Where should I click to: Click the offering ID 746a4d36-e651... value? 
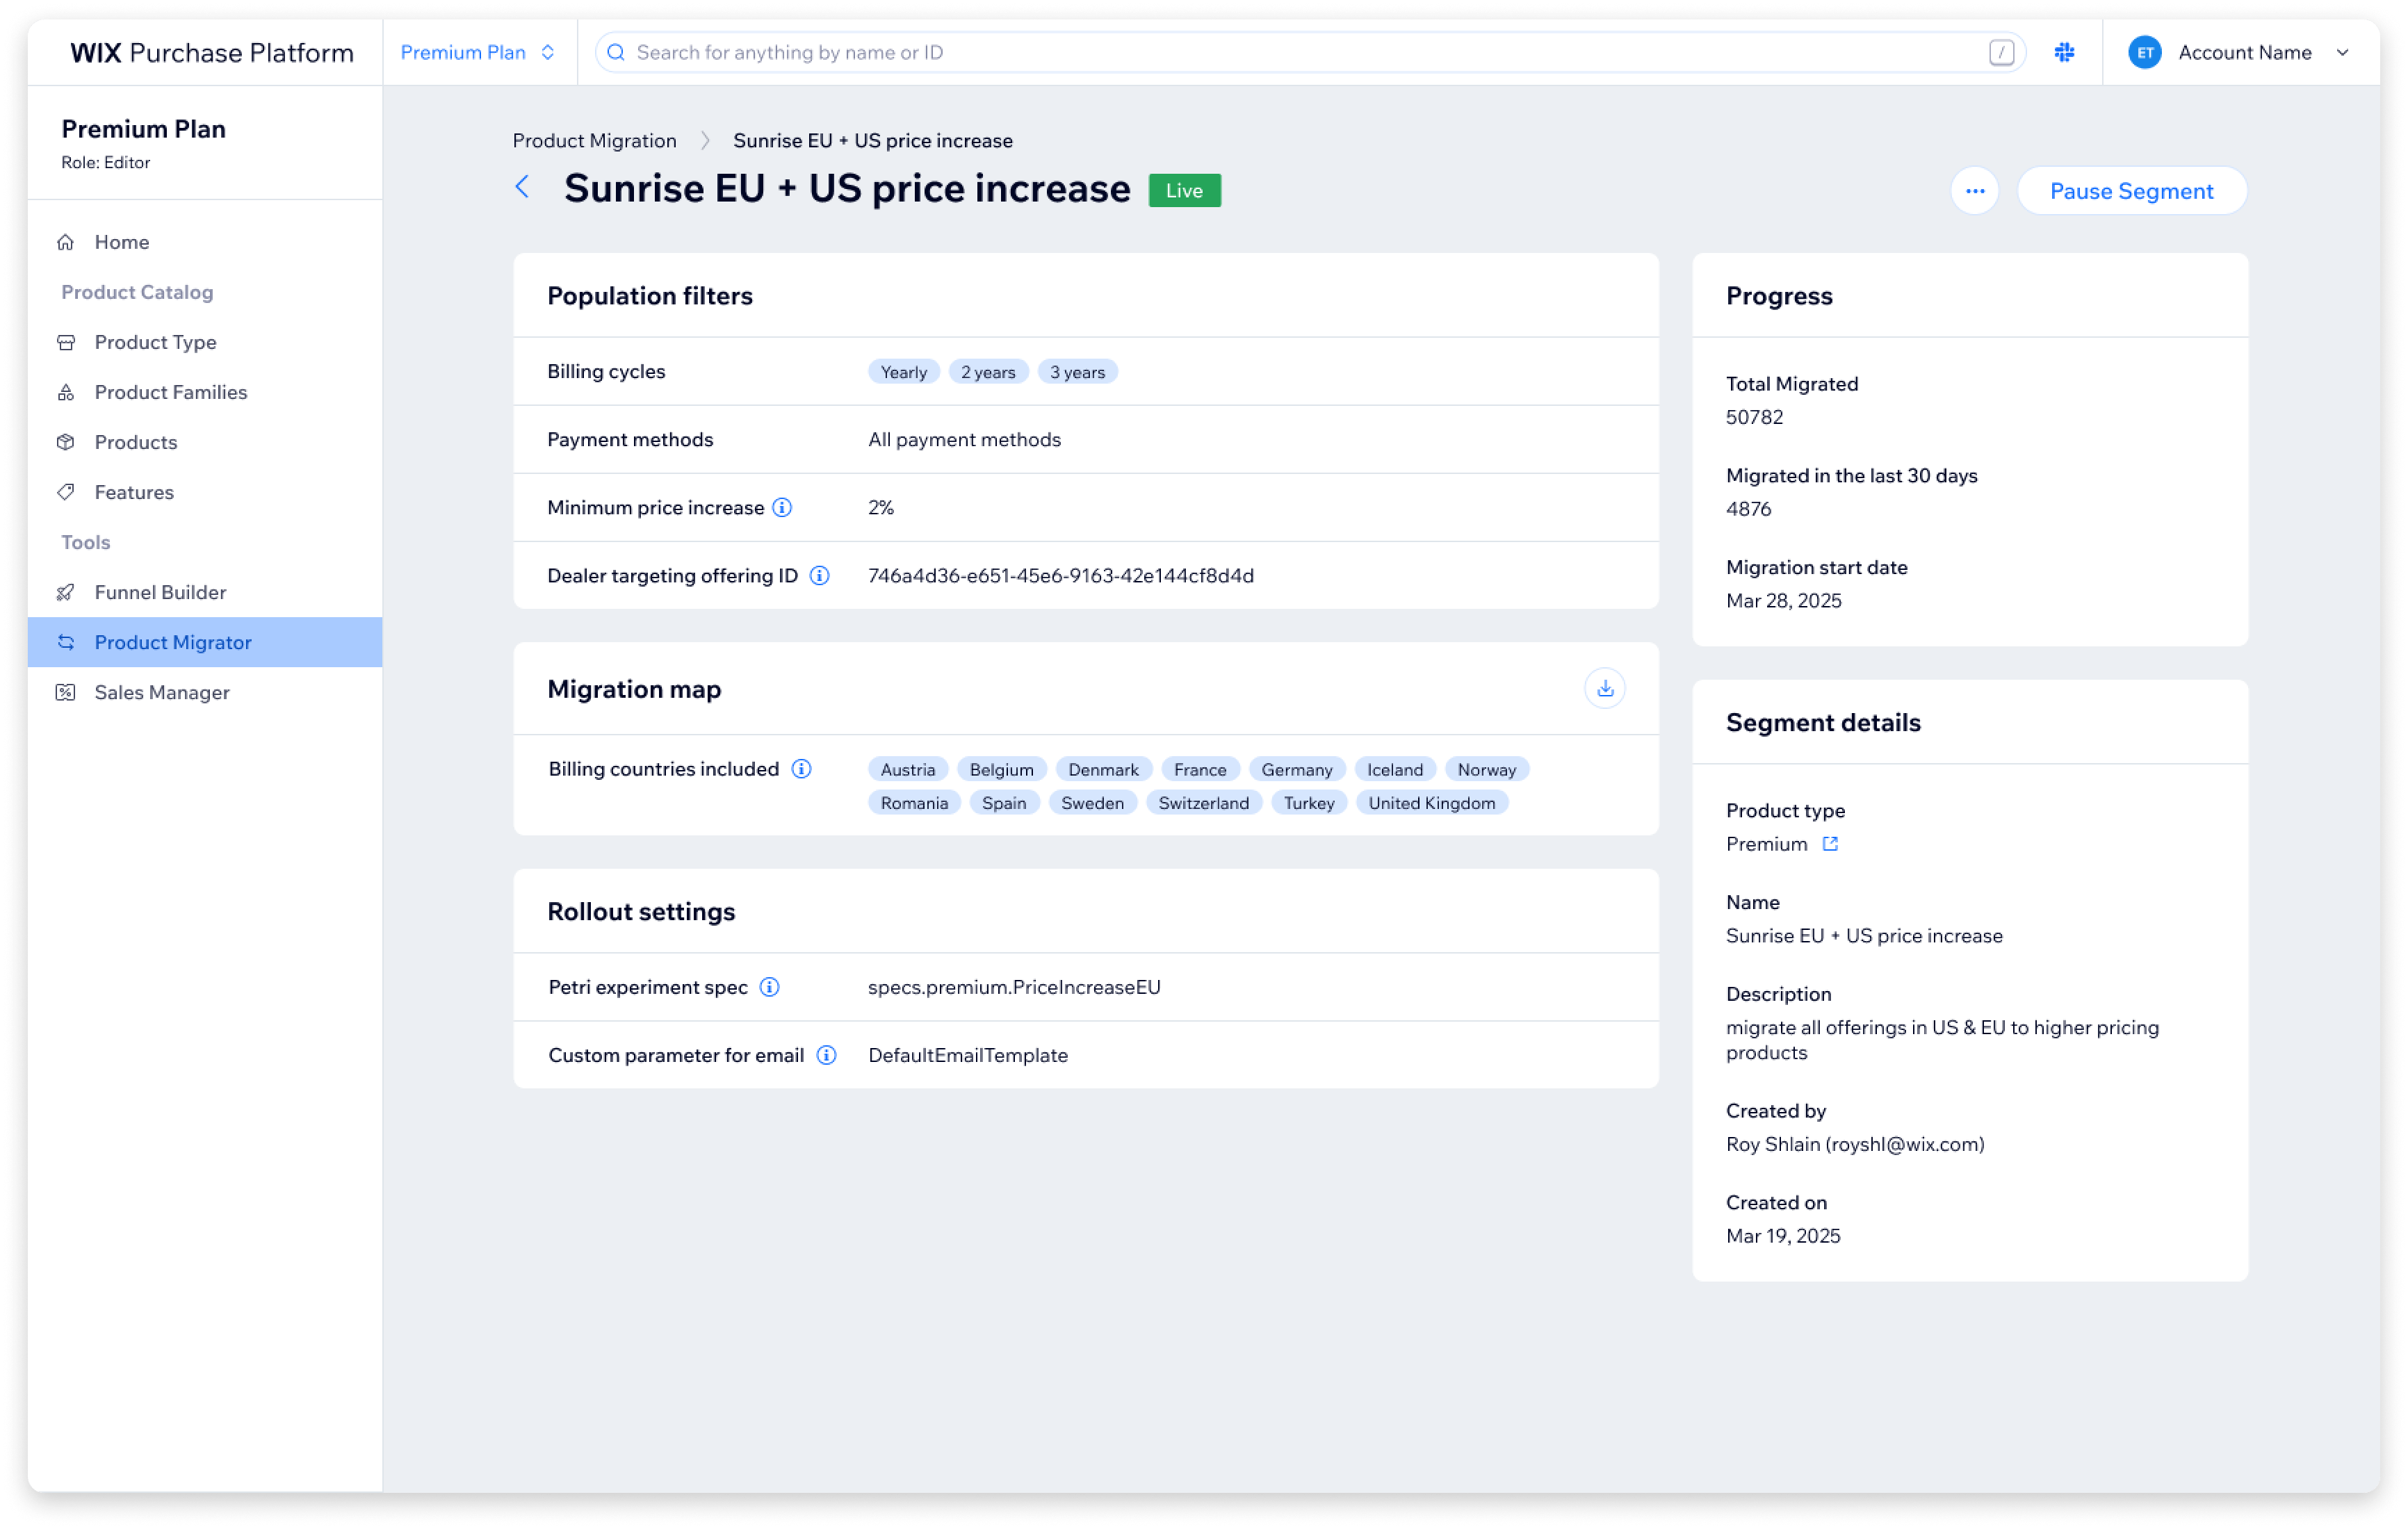(1060, 575)
